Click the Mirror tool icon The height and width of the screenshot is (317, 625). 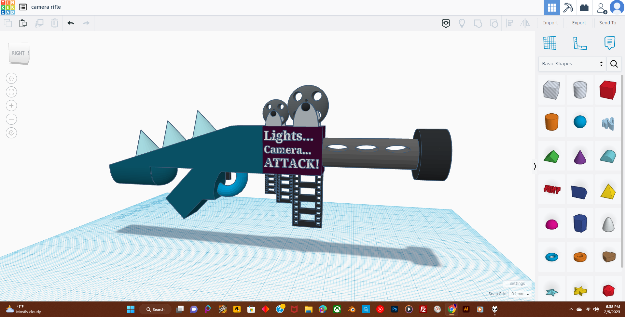click(525, 23)
